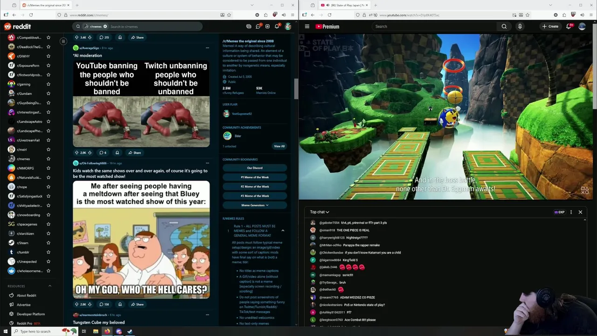597x336 pixels.
Task: Open comments on the AI moderation post
Action: (x=103, y=153)
